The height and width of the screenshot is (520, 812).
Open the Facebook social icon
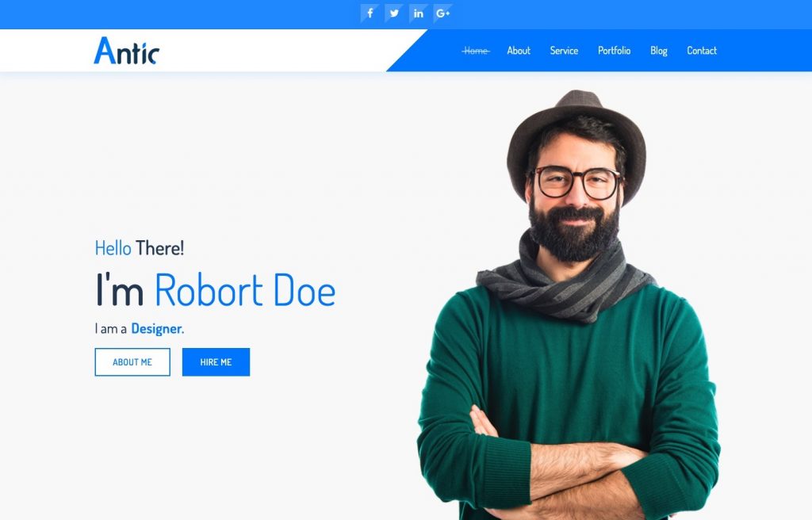(370, 13)
